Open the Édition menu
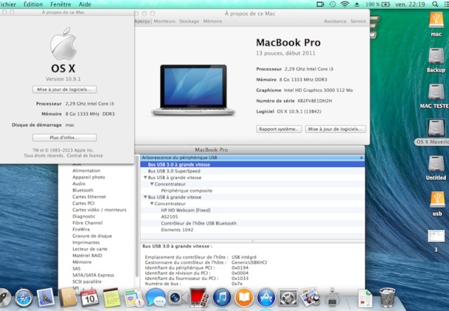The height and width of the screenshot is (311, 449). click(x=33, y=4)
